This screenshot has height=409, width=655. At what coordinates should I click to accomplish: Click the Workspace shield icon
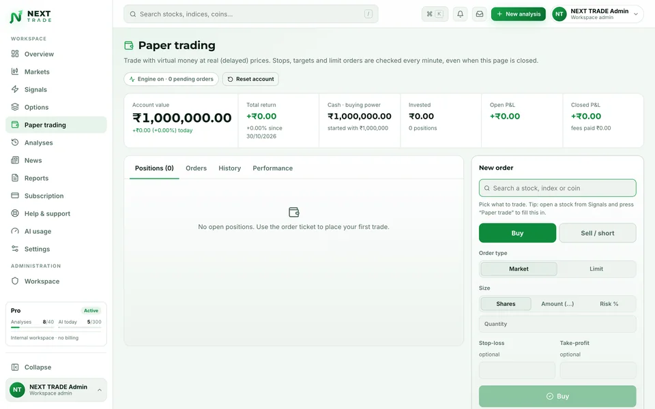pyautogui.click(x=15, y=282)
